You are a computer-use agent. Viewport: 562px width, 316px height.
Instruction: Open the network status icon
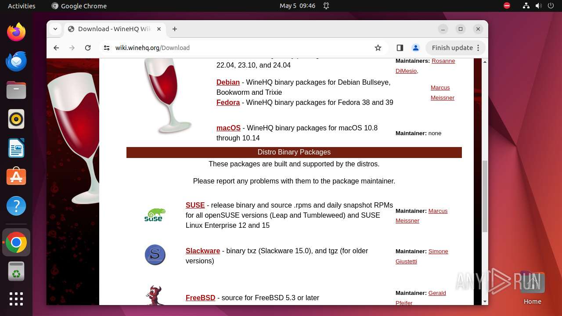(x=526, y=6)
